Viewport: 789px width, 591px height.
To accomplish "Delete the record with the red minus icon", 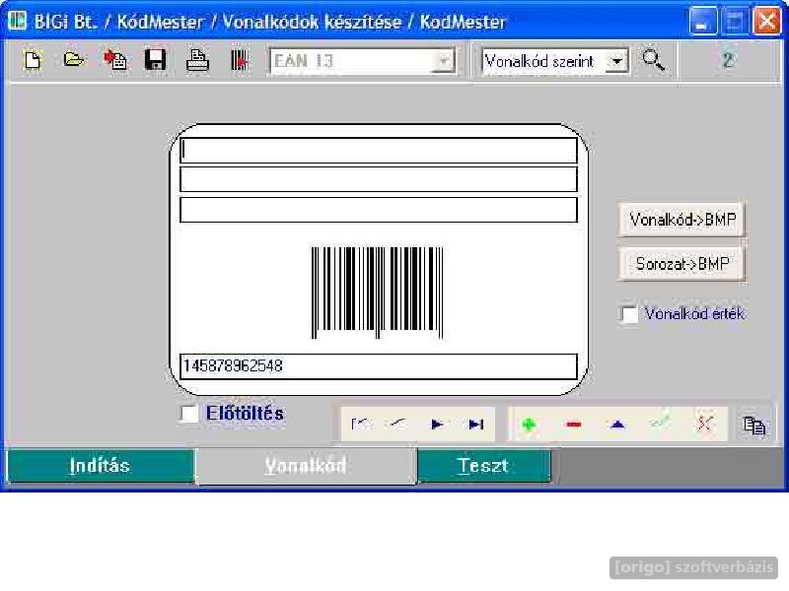I will [574, 426].
